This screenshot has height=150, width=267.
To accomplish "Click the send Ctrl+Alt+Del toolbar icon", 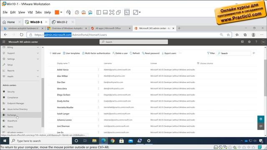I will (68, 12).
